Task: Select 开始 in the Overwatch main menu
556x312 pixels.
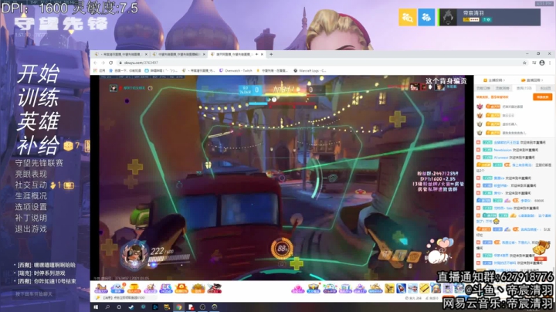Action: pos(39,73)
